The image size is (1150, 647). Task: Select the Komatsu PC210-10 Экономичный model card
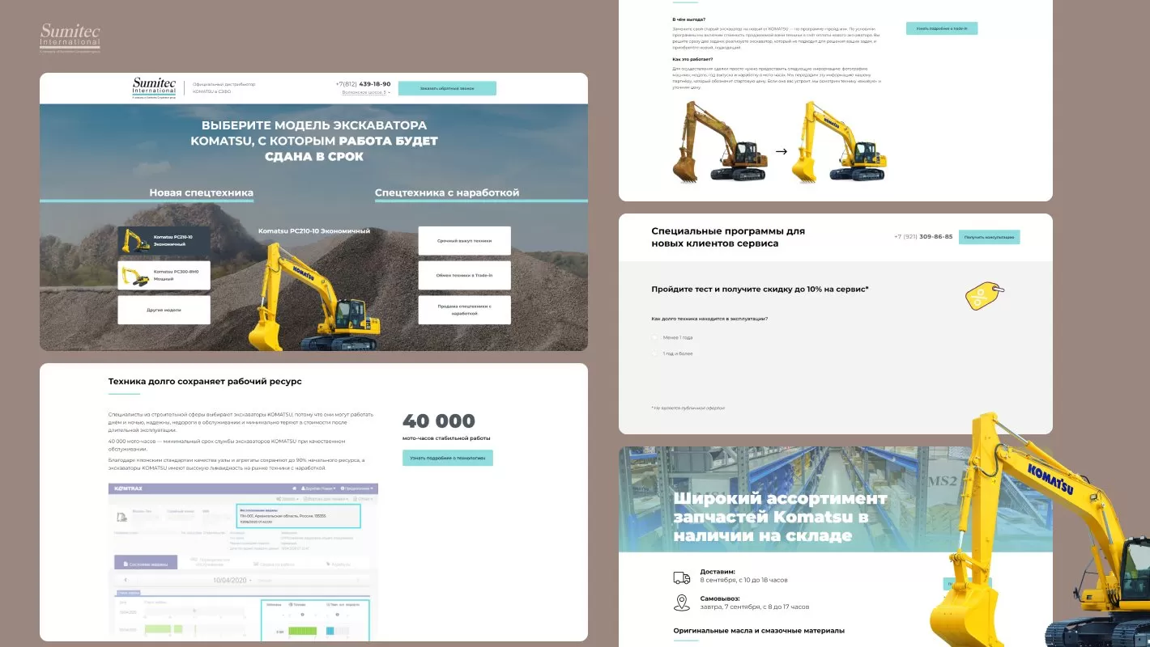click(164, 240)
